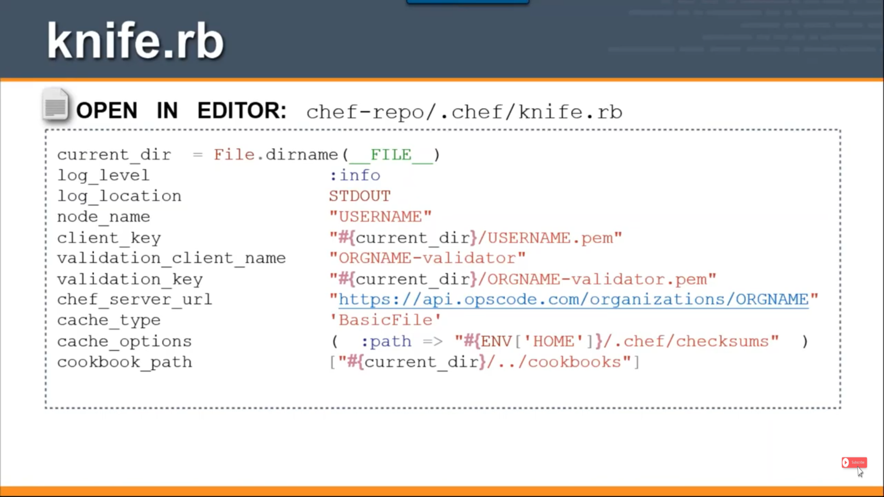Screen dimensions: 884x497
Task: Click the blue bar at top center
Action: 467,2
